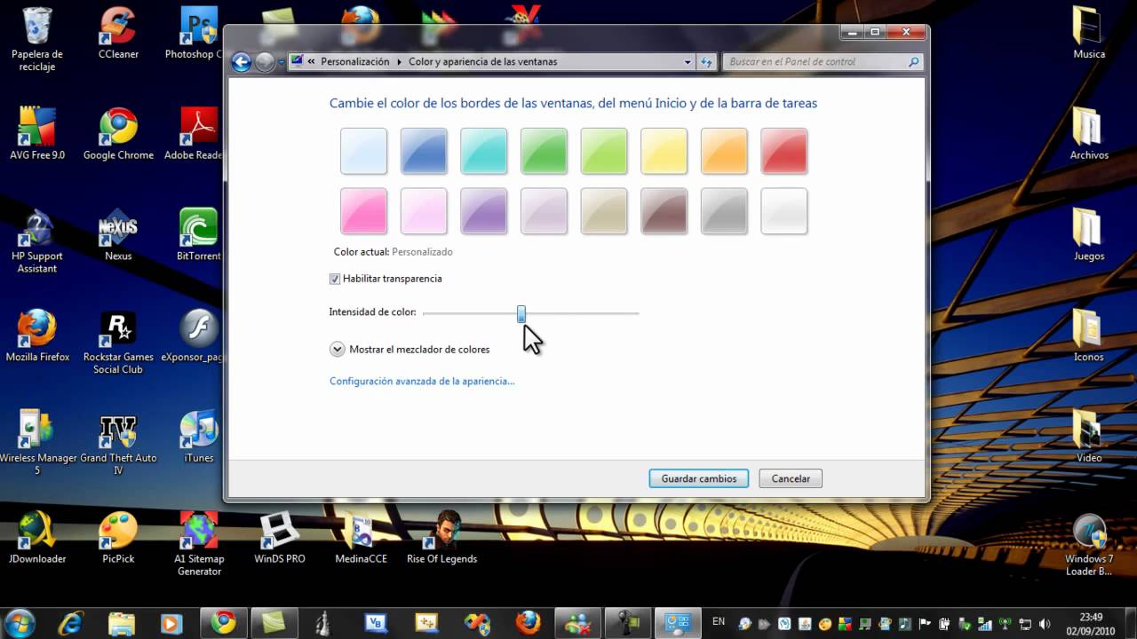Open Windows 7 Loader desktop icon
The height and width of the screenshot is (639, 1137).
[1089, 545]
